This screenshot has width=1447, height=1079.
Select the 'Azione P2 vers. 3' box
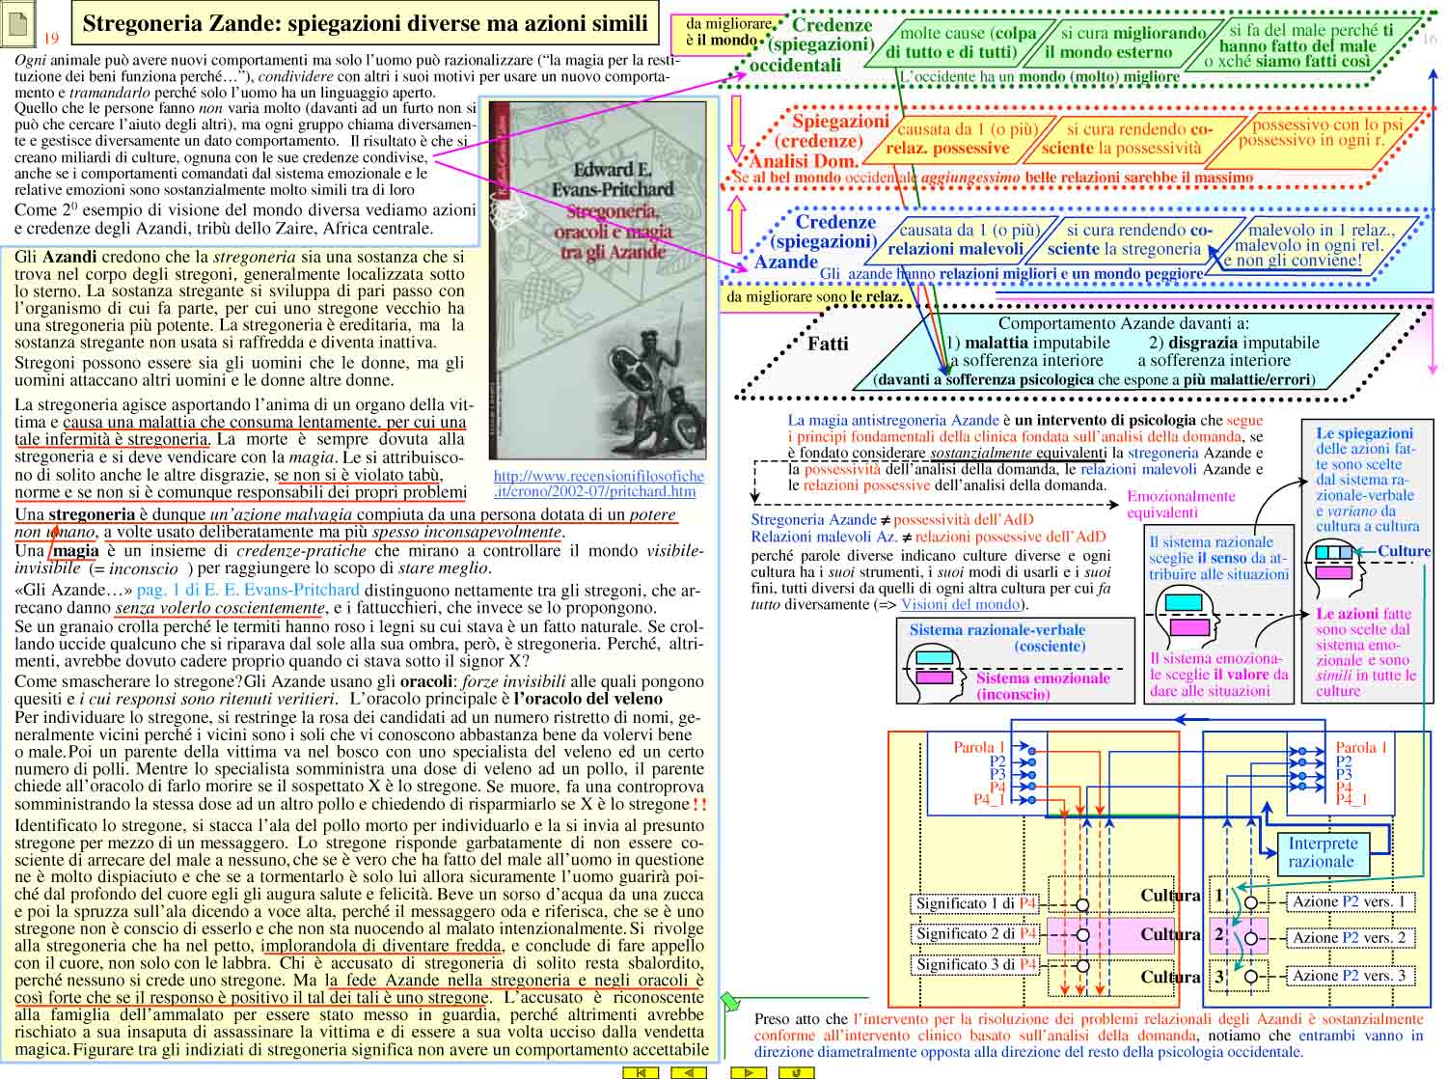(1351, 976)
